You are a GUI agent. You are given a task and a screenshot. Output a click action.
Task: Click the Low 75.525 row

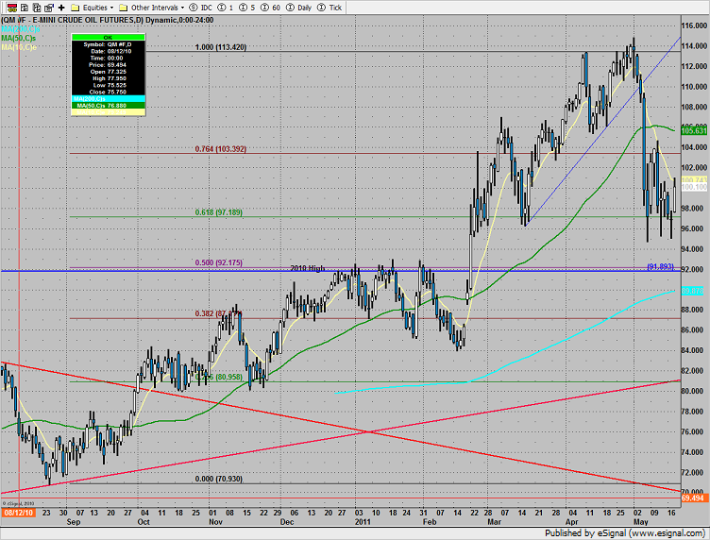coord(109,85)
